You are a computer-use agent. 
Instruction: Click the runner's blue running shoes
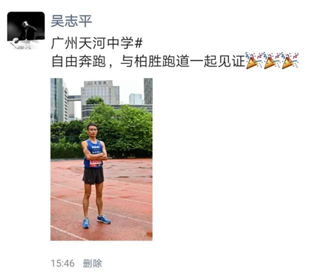(x=96, y=221)
